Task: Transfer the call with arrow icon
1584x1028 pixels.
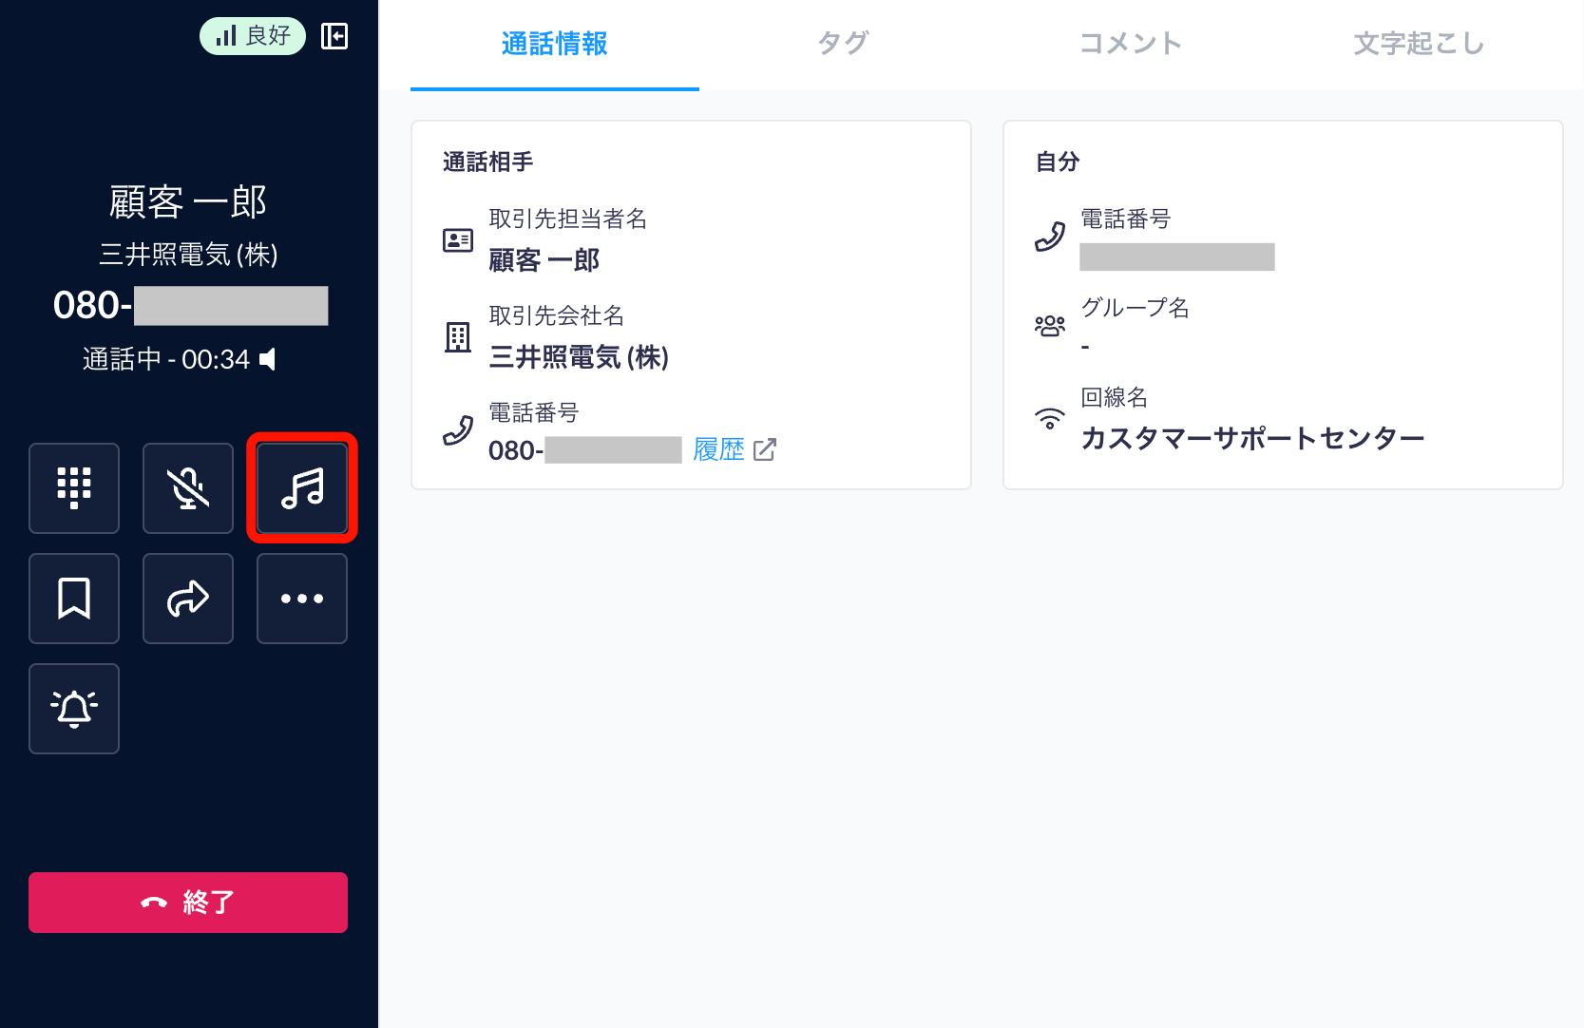Action: pos(188,599)
